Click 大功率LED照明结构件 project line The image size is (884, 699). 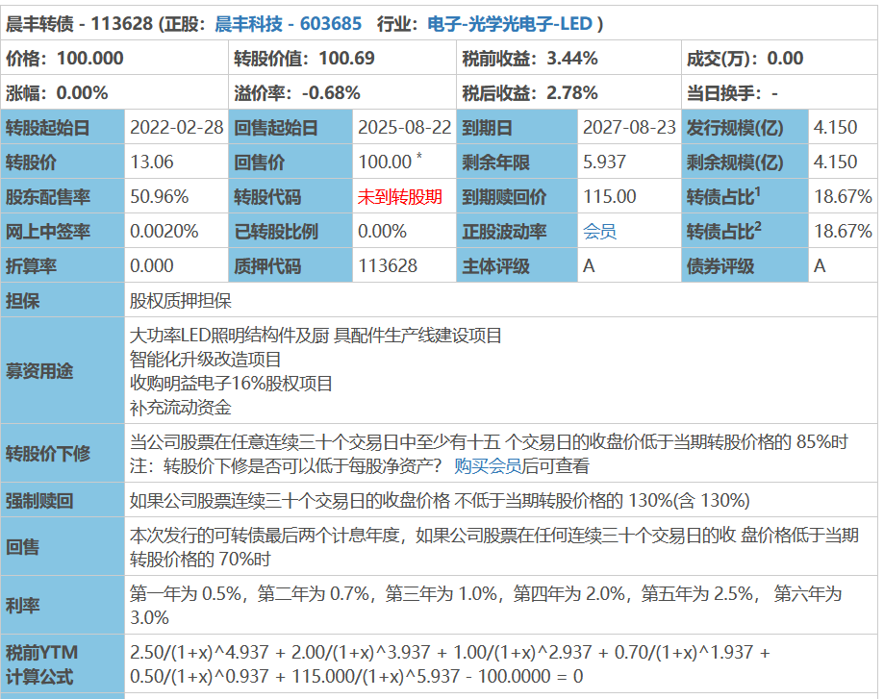point(316,336)
